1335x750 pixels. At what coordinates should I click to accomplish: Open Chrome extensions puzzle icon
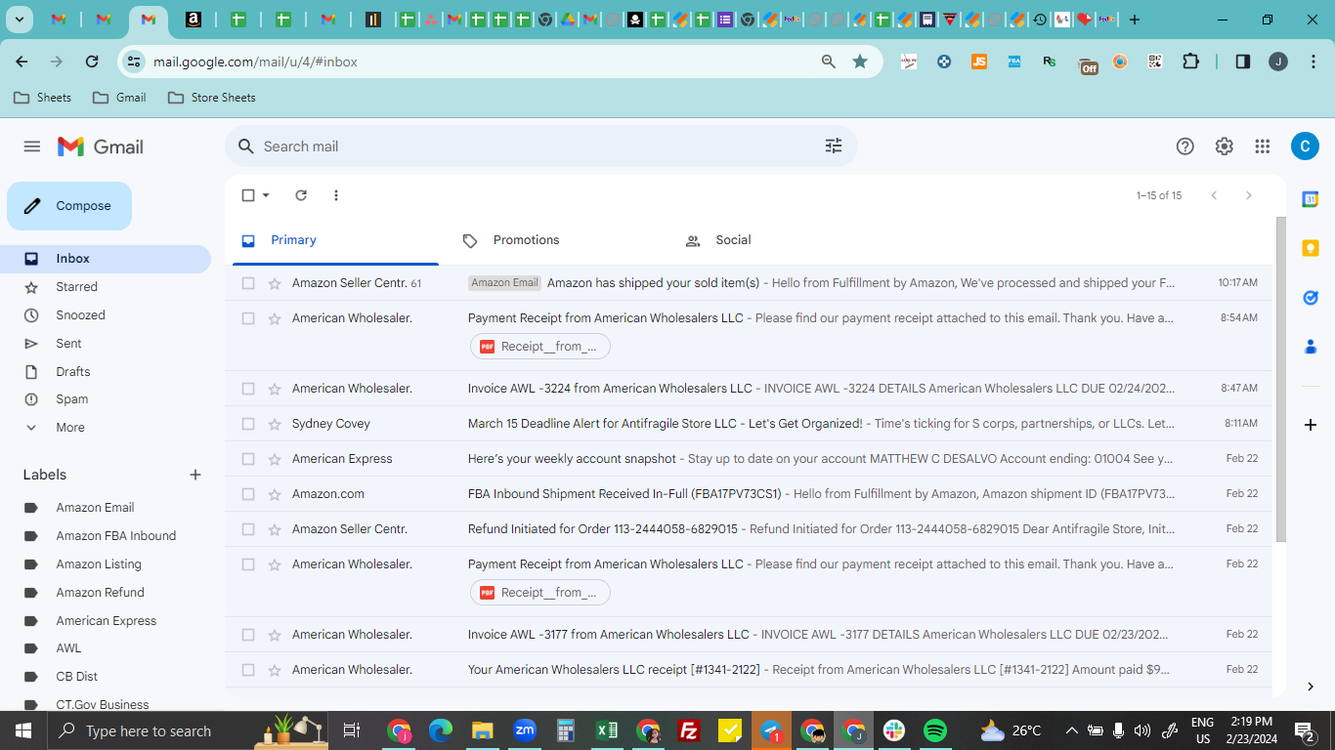point(1190,62)
